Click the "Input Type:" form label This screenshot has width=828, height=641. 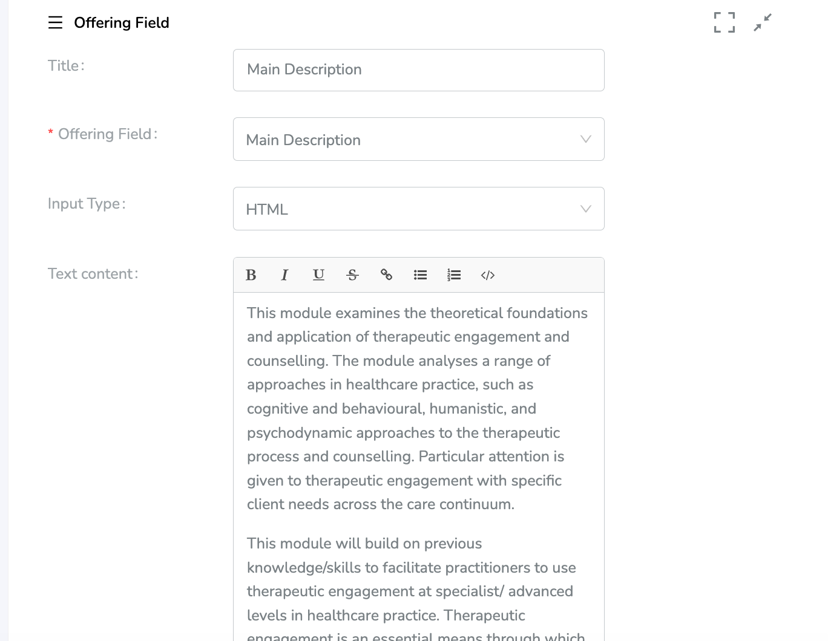pos(87,204)
